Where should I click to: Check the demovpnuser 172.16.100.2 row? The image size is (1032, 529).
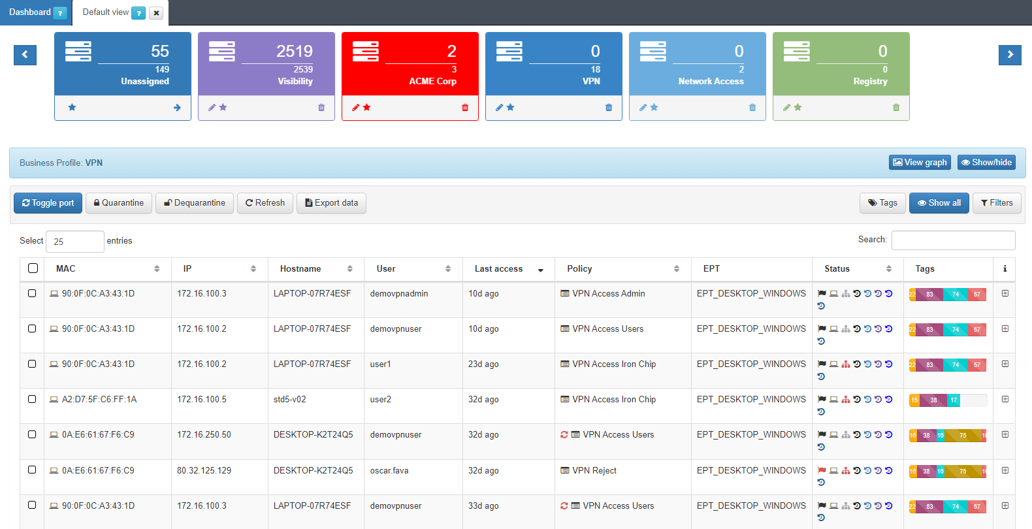(x=32, y=329)
